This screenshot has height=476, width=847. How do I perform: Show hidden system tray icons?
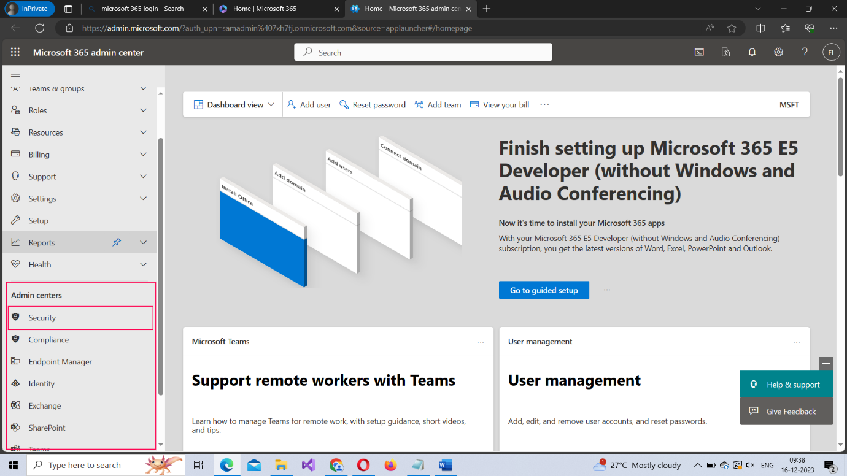click(697, 465)
